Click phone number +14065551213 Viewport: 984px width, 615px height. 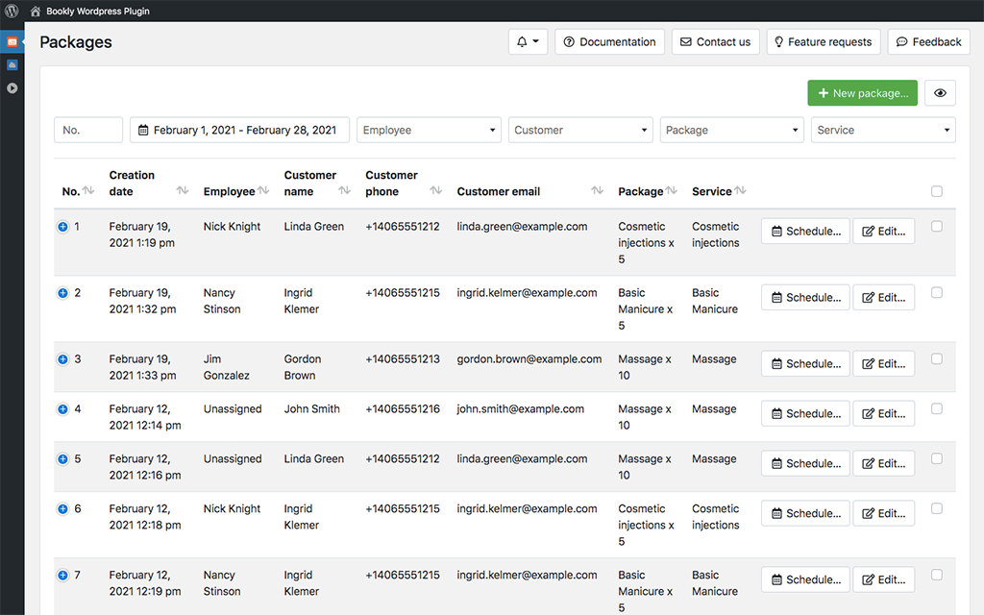coord(403,359)
